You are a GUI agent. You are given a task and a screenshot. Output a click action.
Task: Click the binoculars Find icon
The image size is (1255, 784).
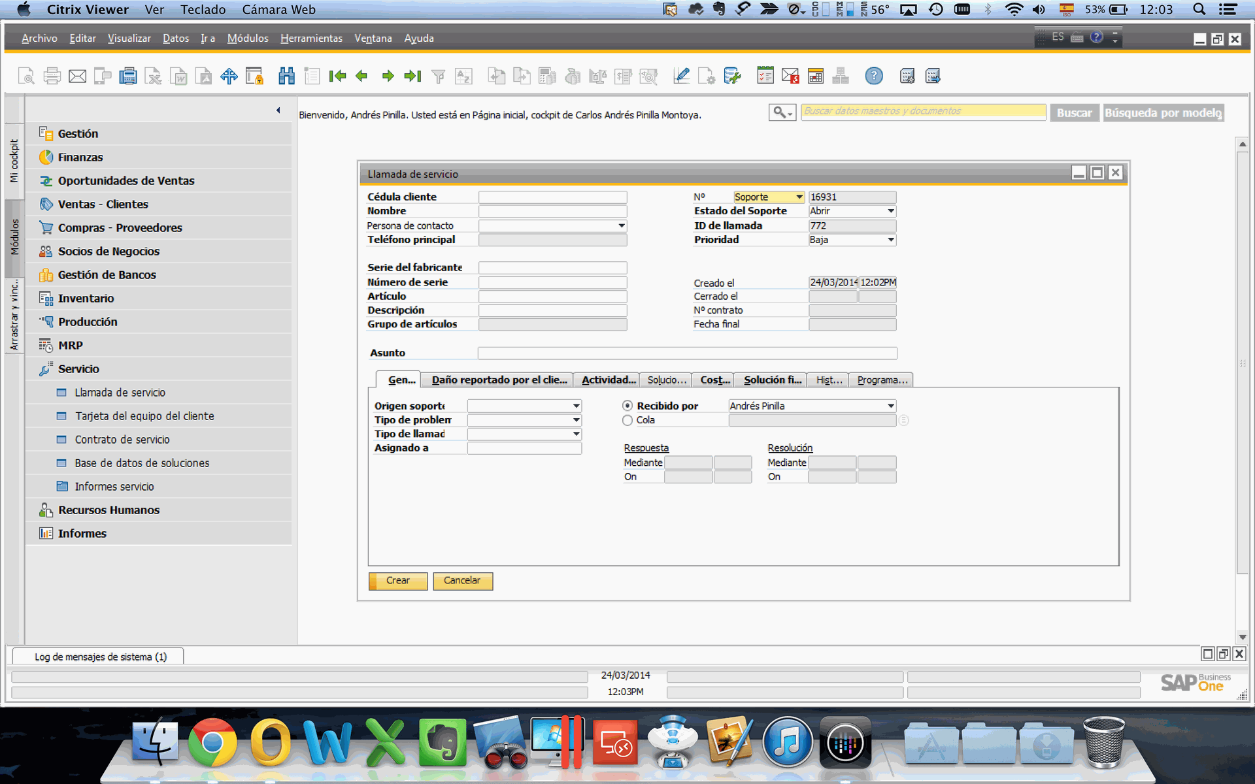pyautogui.click(x=286, y=76)
